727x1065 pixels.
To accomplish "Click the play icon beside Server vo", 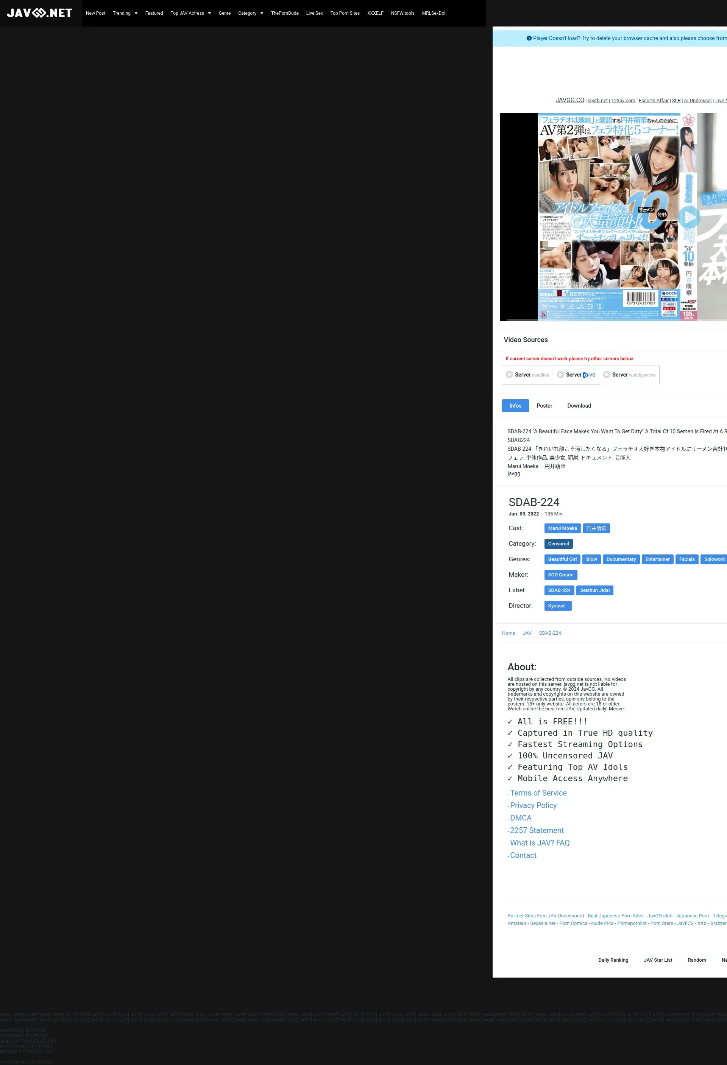I will 560,374.
